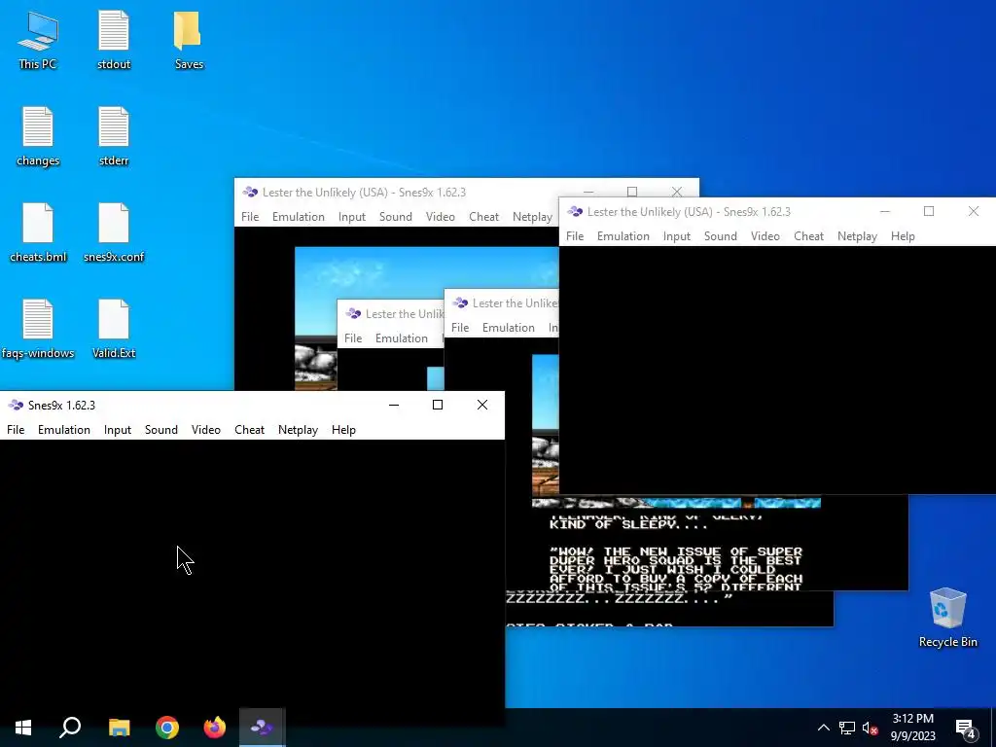Open the Saves folder icon
Screen dimensions: 996x747
(x=189, y=39)
